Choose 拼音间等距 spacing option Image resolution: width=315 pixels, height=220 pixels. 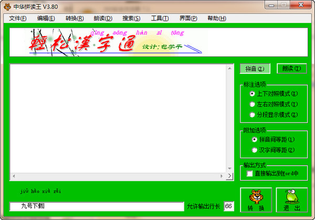(255, 140)
